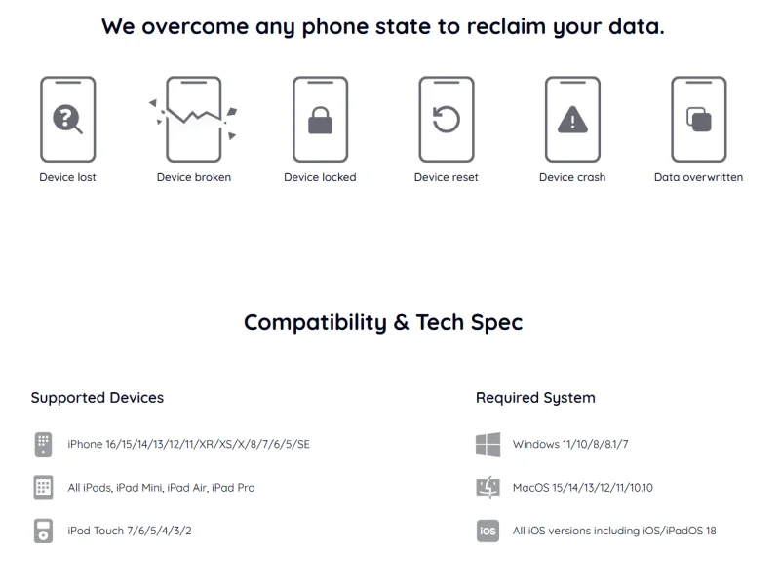Click the Device locked padlock icon

(x=320, y=119)
